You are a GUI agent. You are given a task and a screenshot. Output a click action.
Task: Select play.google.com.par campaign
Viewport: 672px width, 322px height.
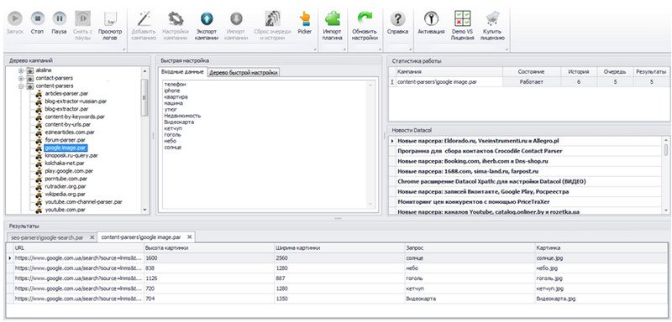(69, 171)
